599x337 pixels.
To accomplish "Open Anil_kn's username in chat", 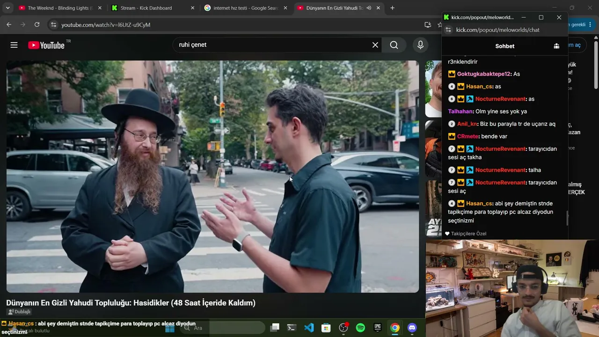I will (x=467, y=124).
